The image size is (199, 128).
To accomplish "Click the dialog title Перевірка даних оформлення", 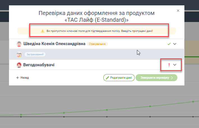I will pyautogui.click(x=97, y=16).
